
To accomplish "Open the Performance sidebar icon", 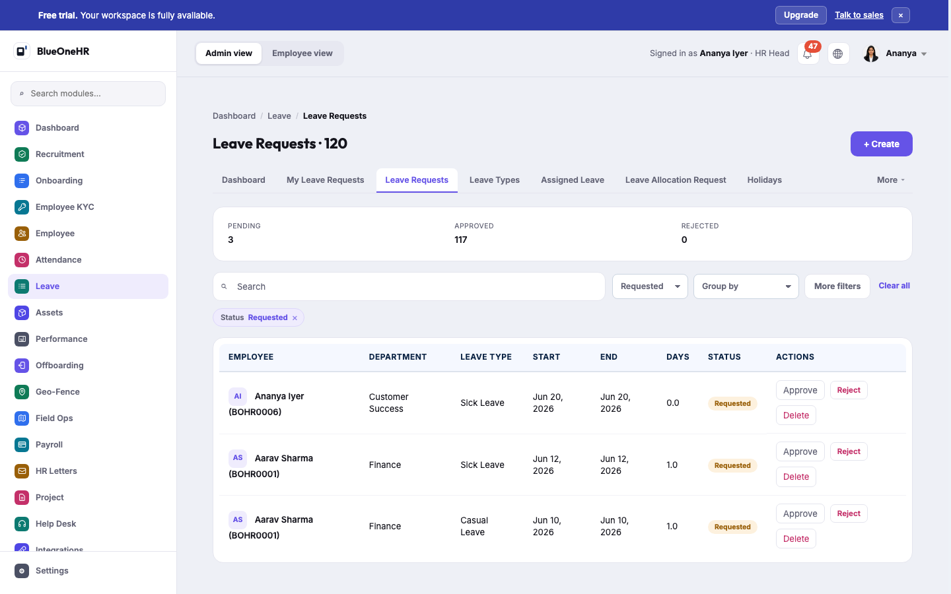I will tap(22, 339).
